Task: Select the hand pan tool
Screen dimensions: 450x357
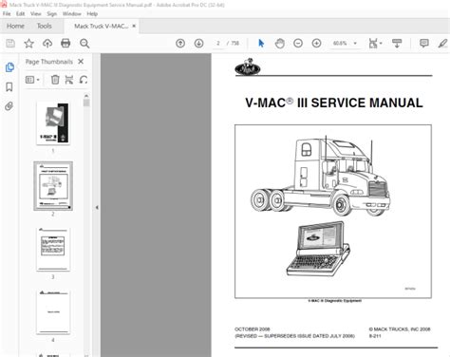Action: coord(280,43)
